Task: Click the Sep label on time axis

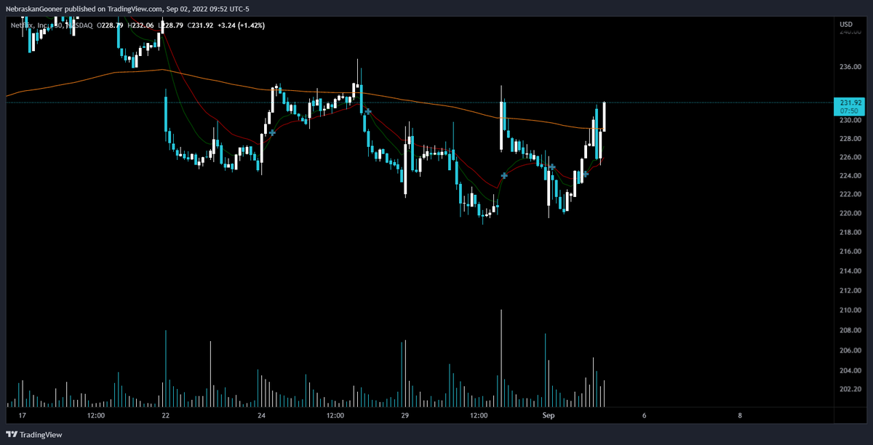Action: coord(549,416)
